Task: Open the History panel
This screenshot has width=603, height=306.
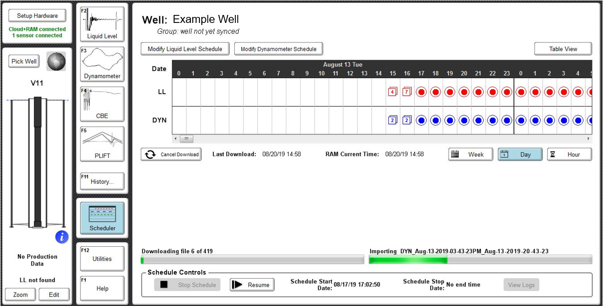Action: coord(102,182)
